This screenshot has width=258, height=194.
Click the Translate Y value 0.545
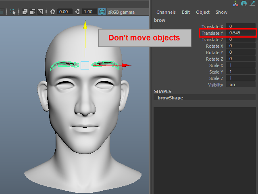pos(241,33)
